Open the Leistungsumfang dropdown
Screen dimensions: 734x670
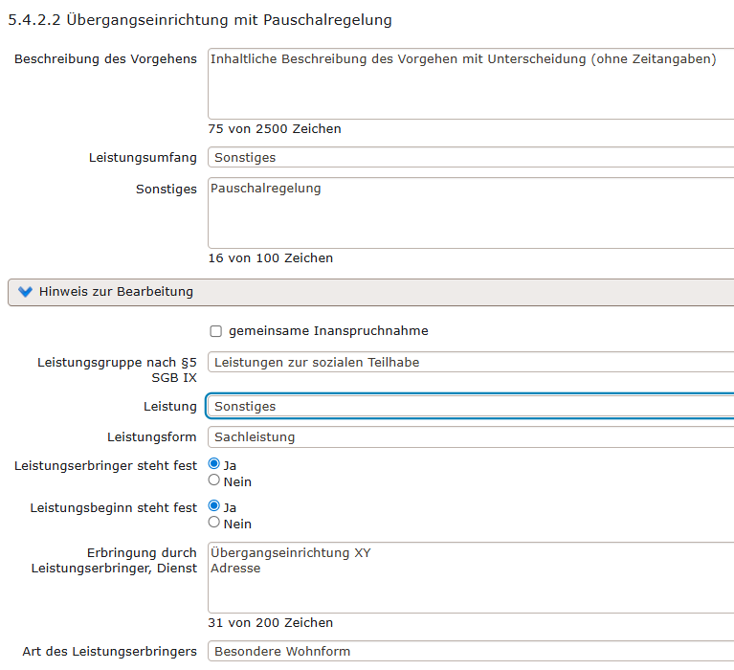click(x=471, y=157)
